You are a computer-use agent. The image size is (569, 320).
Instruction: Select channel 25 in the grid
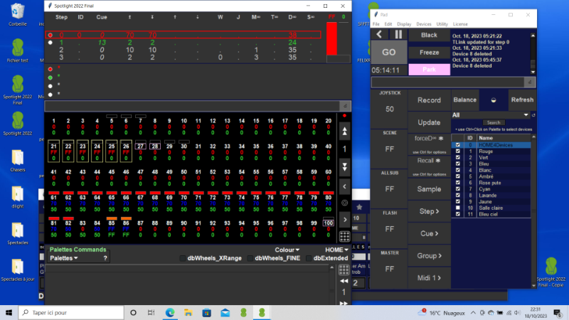point(113,151)
